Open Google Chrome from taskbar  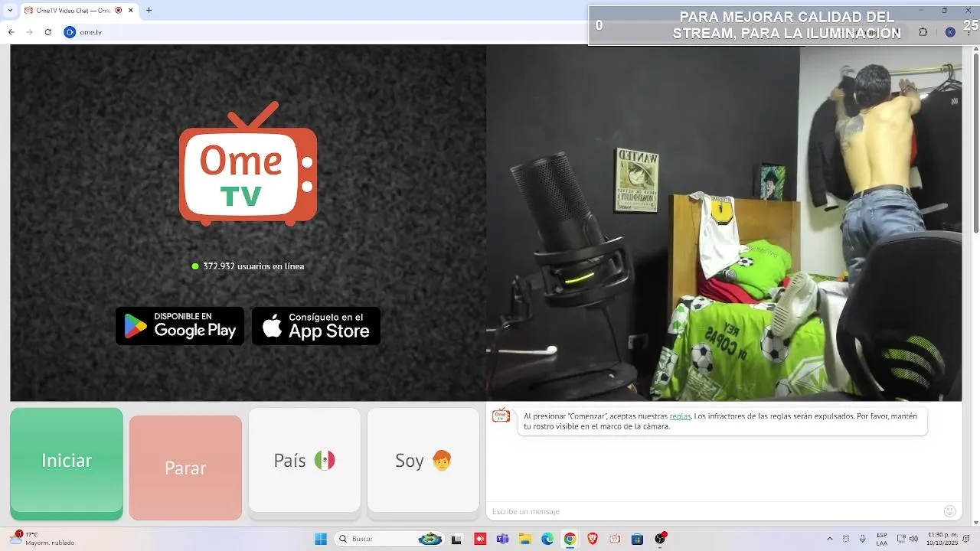570,539
